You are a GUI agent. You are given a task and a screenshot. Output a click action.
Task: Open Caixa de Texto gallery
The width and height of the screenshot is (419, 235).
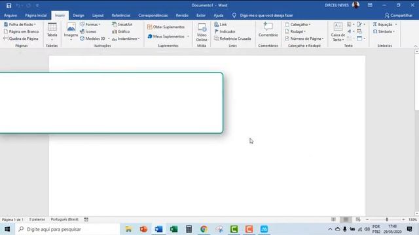coord(338,32)
